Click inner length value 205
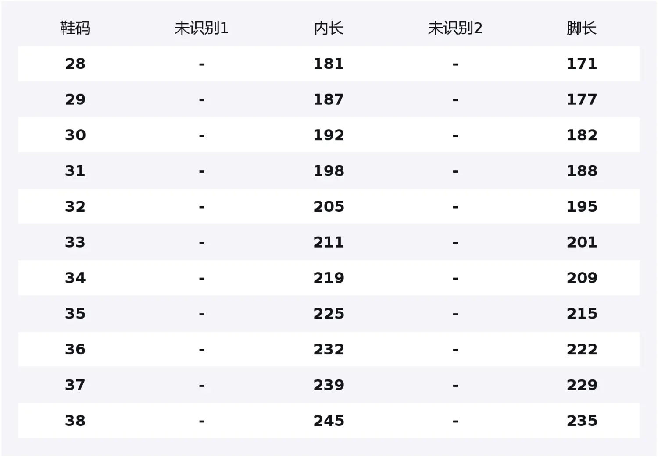 point(329,207)
